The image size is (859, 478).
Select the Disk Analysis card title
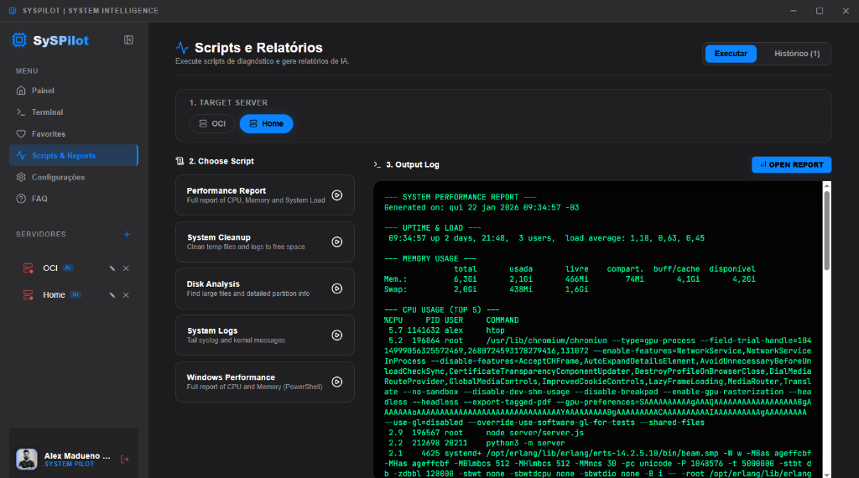pyautogui.click(x=213, y=284)
